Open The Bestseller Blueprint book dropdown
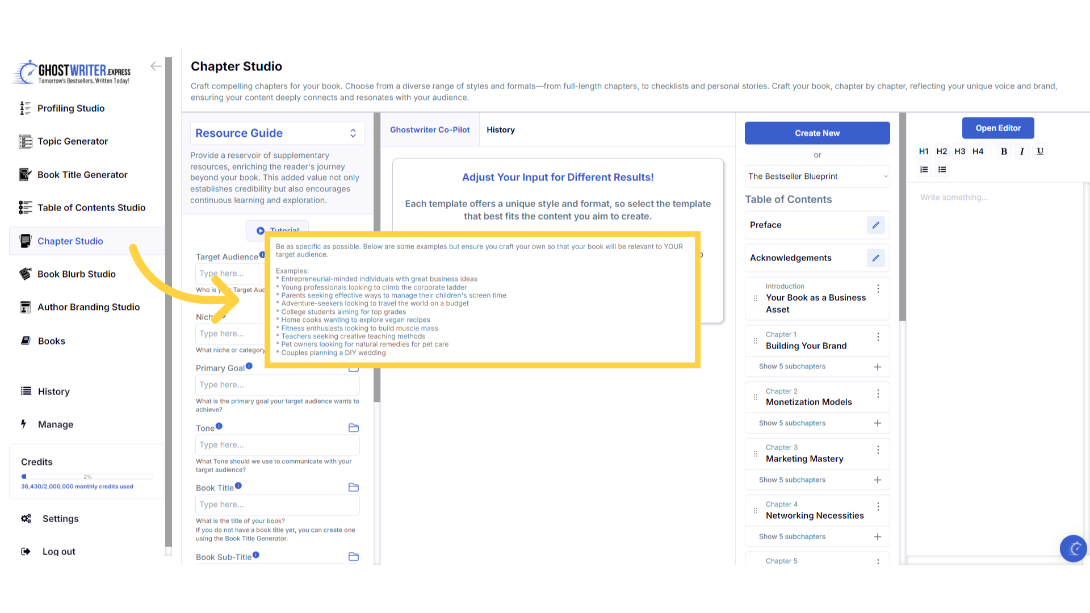 click(817, 177)
